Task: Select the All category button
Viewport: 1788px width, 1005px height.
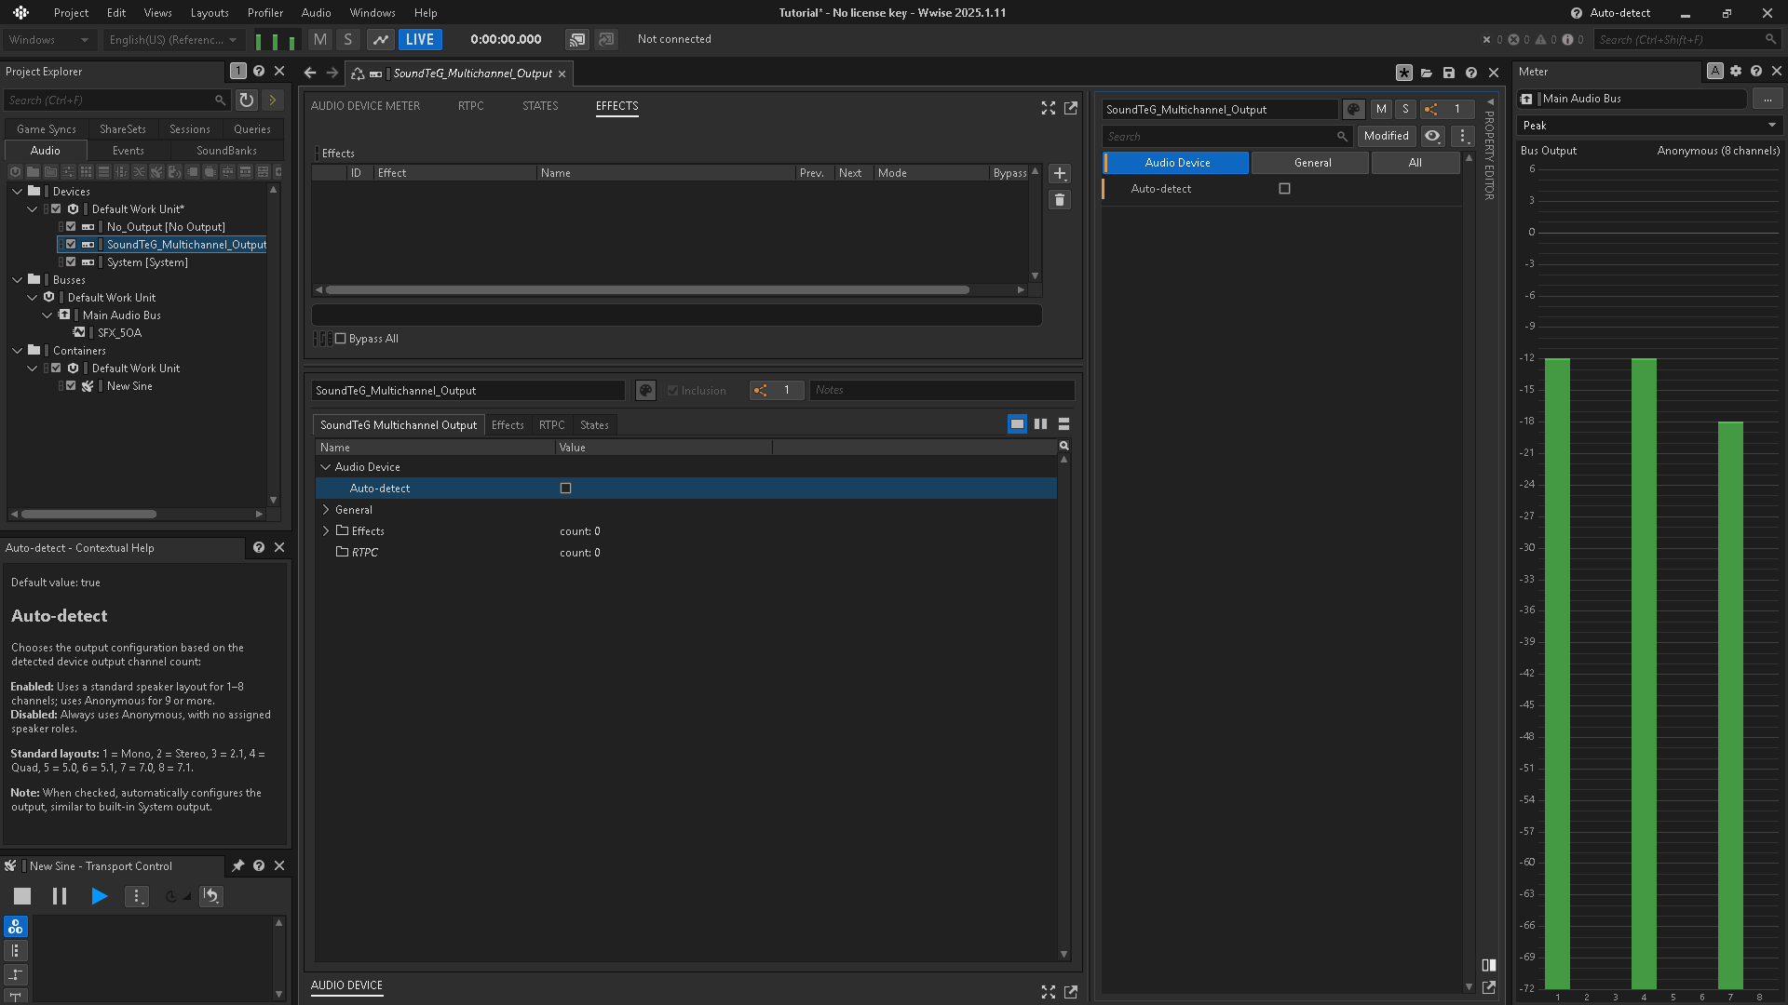Action: [1415, 163]
